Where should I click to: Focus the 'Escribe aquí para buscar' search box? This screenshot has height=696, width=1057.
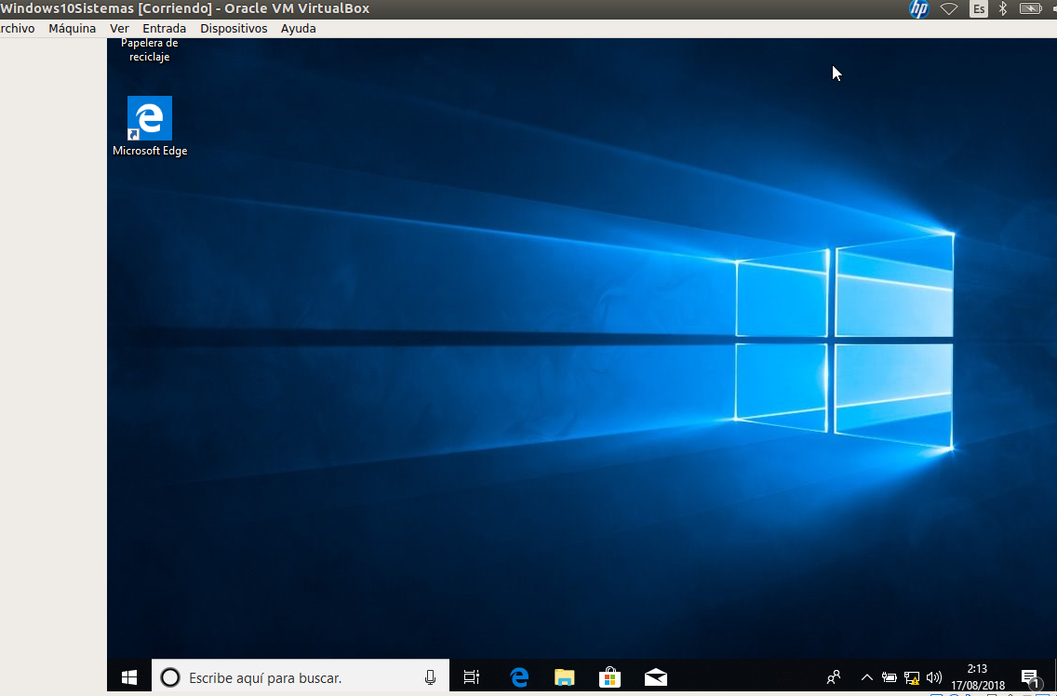300,677
